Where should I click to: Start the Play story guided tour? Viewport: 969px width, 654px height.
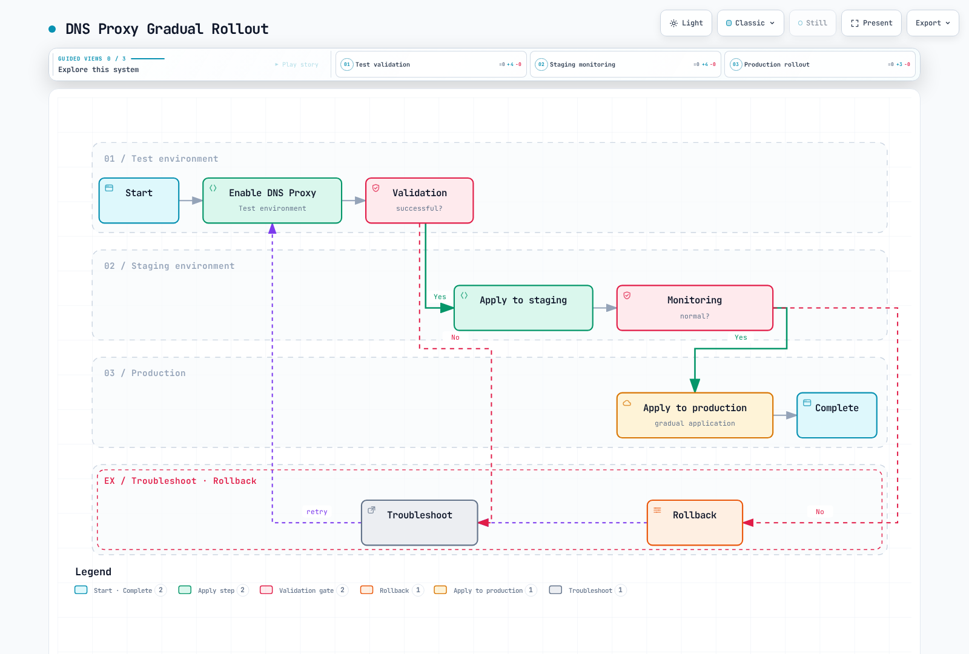click(297, 65)
